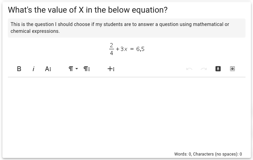Click the grey question description box
The height and width of the screenshot is (160, 253).
coord(126,28)
